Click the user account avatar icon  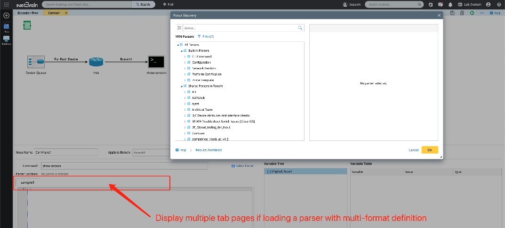(488, 4)
